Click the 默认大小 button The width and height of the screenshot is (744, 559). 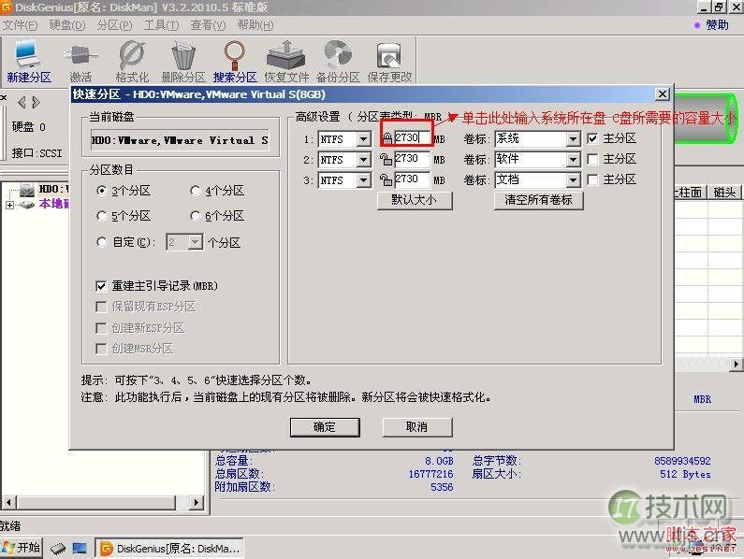point(415,200)
